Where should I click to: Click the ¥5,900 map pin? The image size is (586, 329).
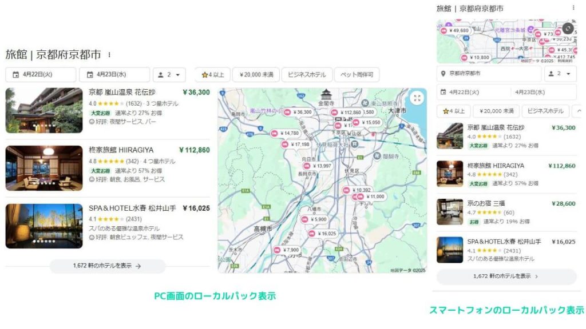pyautogui.click(x=315, y=220)
